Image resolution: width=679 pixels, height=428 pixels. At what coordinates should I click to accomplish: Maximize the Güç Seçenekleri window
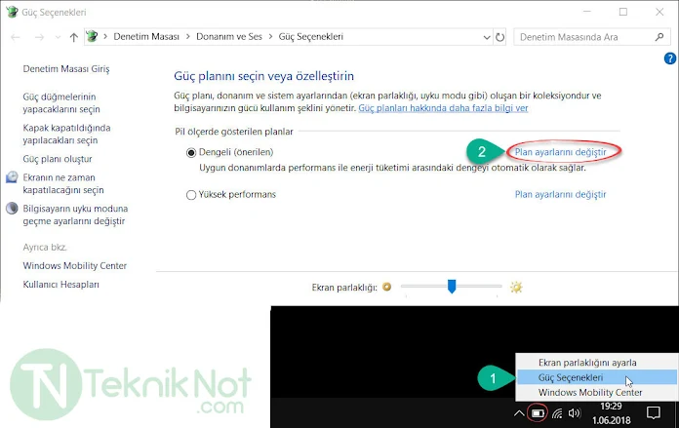(x=623, y=12)
